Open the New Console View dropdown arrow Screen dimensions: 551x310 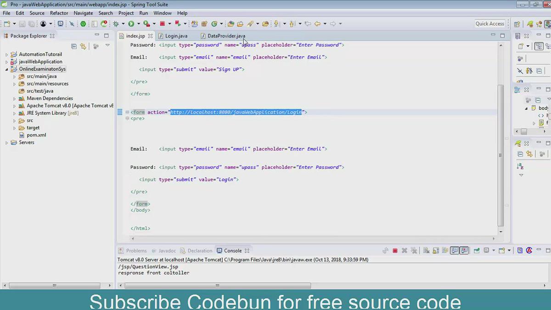[509, 251]
